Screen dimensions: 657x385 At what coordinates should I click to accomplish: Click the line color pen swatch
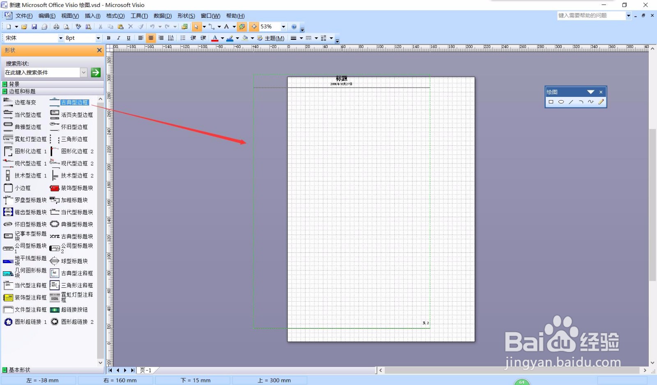pyautogui.click(x=230, y=38)
